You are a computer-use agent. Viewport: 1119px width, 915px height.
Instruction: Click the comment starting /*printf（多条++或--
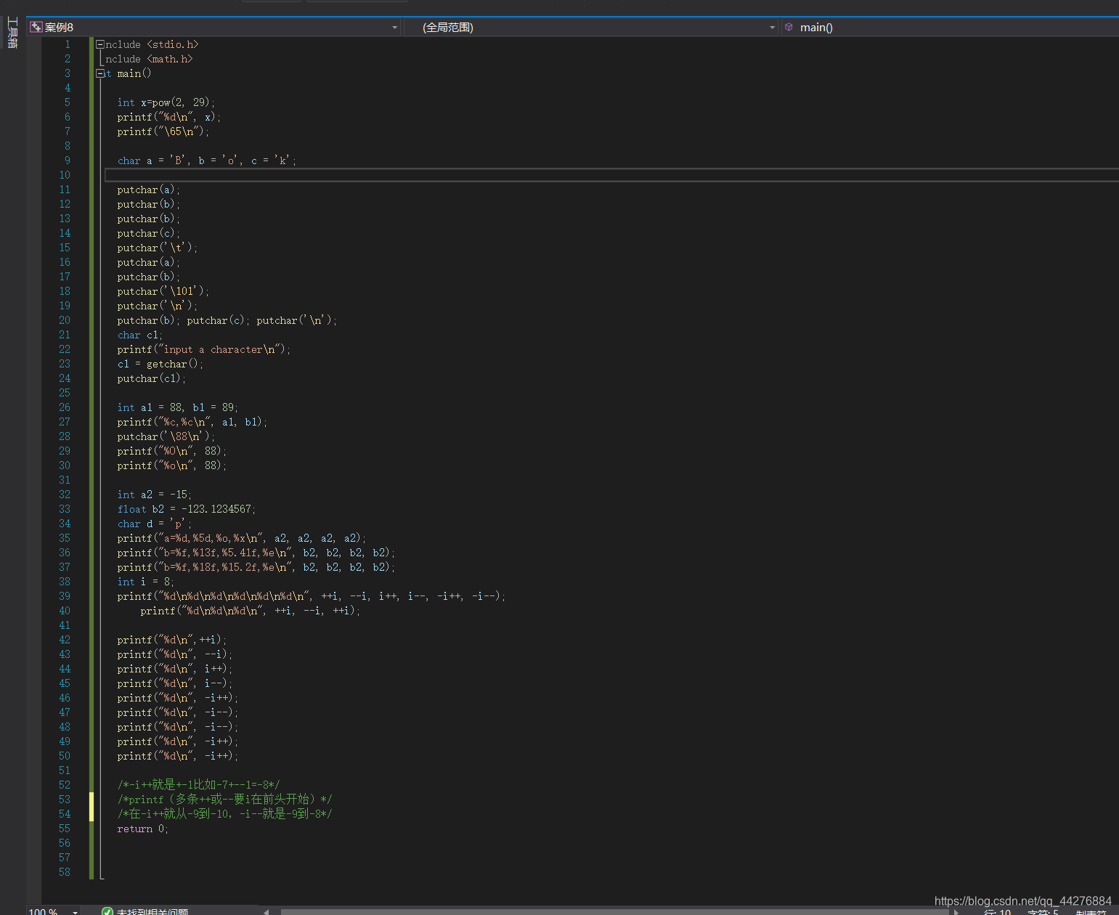[224, 800]
